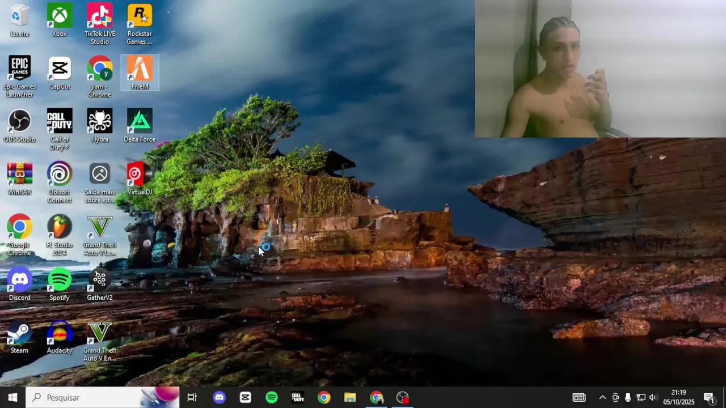This screenshot has width=726, height=408.
Task: Open the volume control tray icon
Action: (x=653, y=397)
